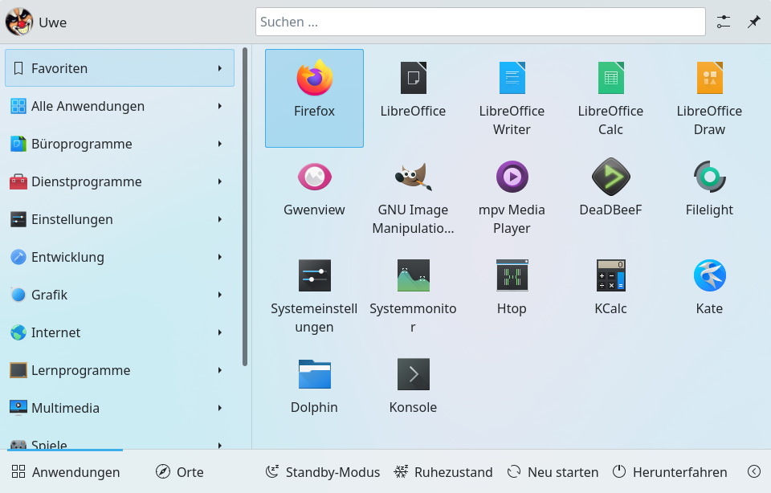The height and width of the screenshot is (493, 771).
Task: Expand arrow next to Entwicklung
Action: [220, 257]
